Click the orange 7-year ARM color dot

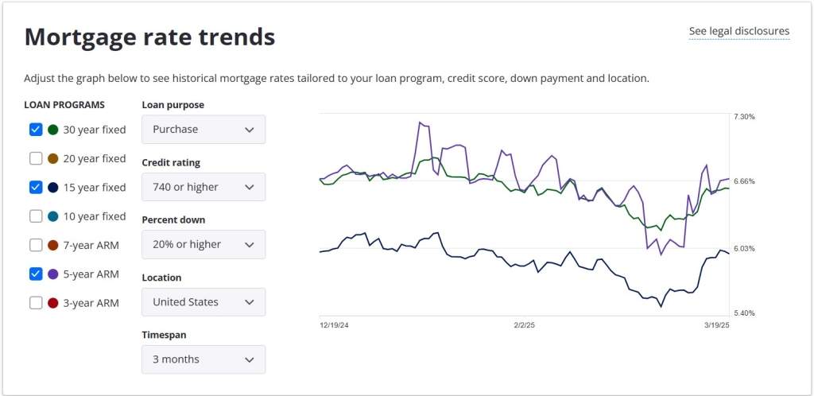click(x=53, y=245)
